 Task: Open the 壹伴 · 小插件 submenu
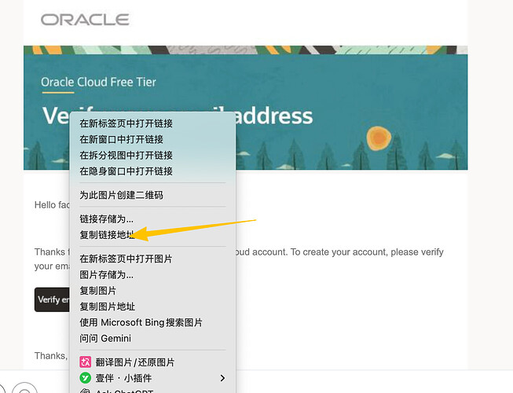[x=152, y=378]
